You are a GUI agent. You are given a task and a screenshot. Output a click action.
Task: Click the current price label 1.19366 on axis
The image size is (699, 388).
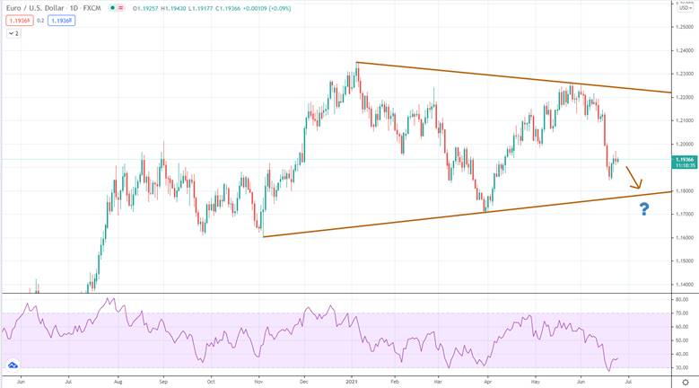click(x=685, y=162)
